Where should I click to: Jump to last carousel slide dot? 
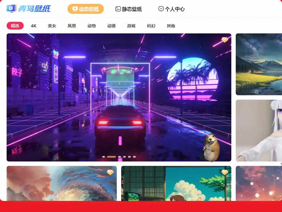(x=134, y=157)
